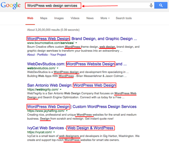The width and height of the screenshot is (169, 144).
Task: Expand arrow next to webtegrity.com URL
Action: tap(61, 89)
